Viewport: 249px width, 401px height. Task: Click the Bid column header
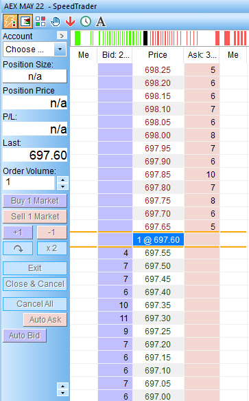pyautogui.click(x=115, y=55)
